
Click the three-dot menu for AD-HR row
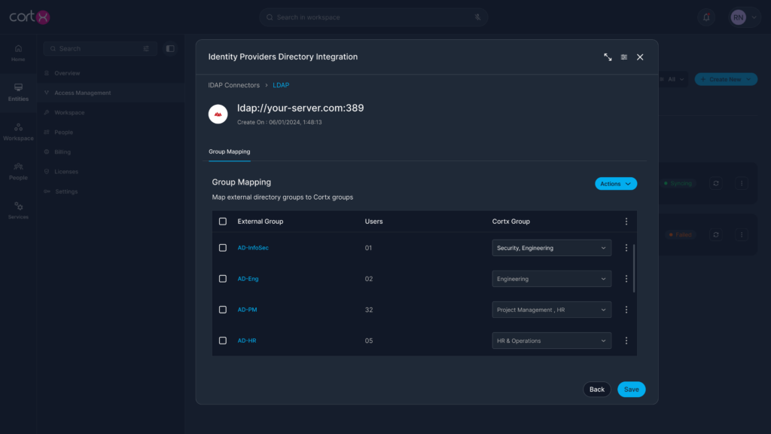pos(626,341)
